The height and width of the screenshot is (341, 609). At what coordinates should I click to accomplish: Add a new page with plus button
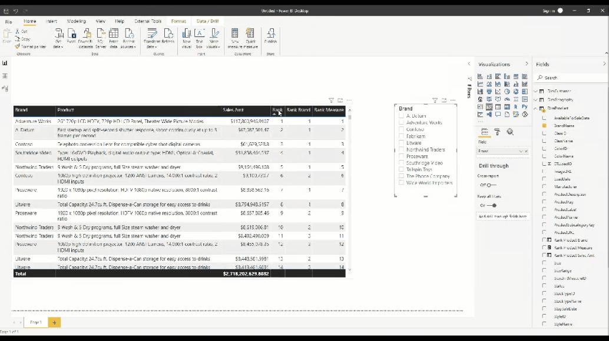[54, 322]
